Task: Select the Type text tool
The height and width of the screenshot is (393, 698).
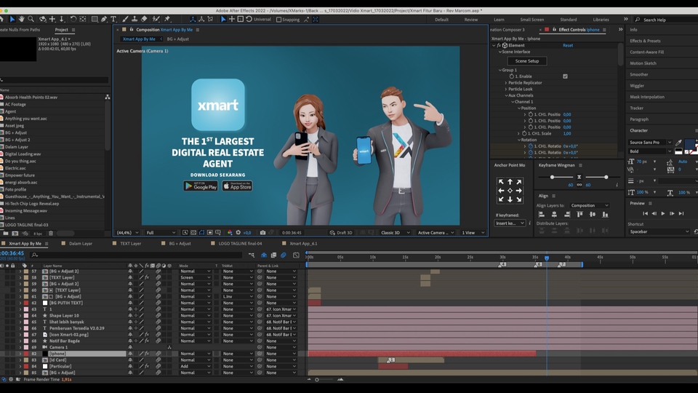Action: point(113,19)
